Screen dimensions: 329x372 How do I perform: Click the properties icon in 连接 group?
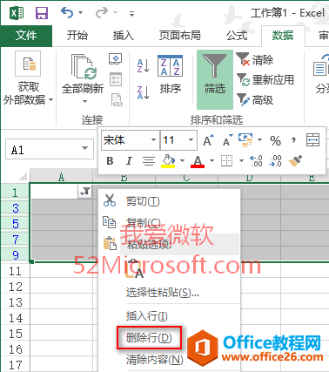point(116,79)
